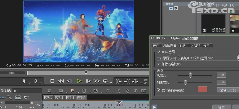Click the Loop playback icon

pos(105,81)
